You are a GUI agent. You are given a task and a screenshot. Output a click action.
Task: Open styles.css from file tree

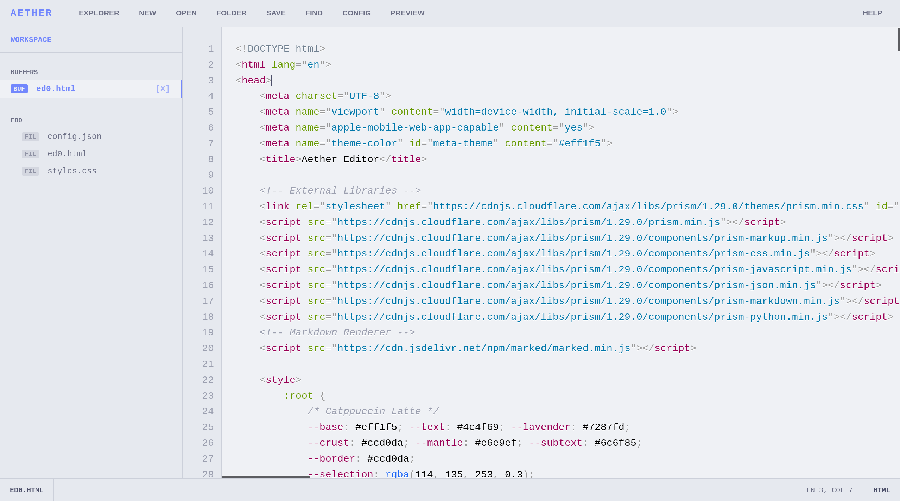(x=72, y=171)
